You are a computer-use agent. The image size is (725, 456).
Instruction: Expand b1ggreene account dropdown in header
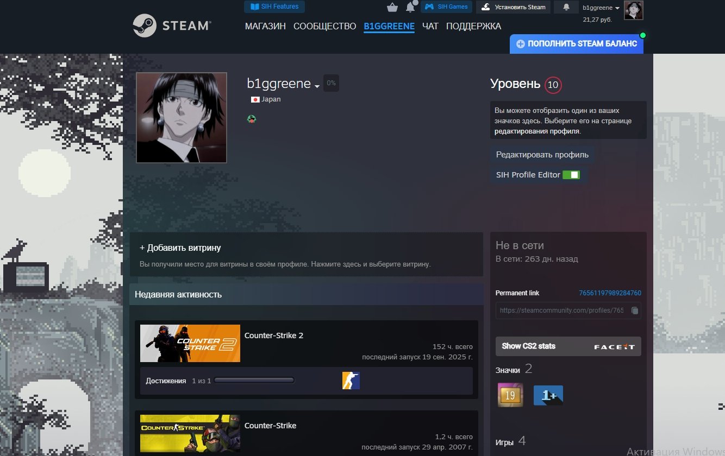click(x=601, y=8)
